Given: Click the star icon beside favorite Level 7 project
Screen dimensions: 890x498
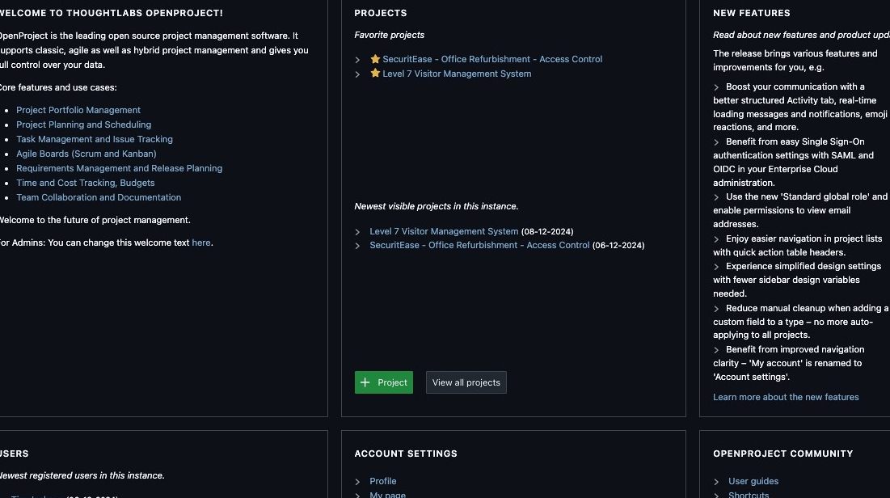Looking at the screenshot, I should tap(375, 74).
